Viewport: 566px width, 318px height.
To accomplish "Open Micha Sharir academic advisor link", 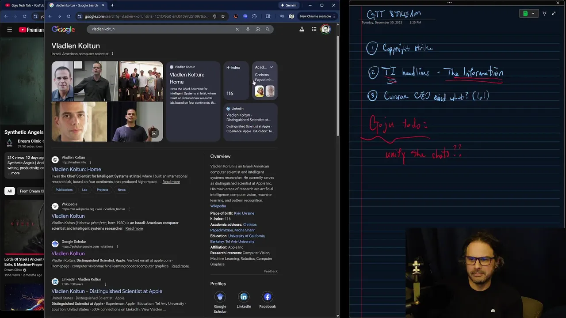I will (x=245, y=230).
